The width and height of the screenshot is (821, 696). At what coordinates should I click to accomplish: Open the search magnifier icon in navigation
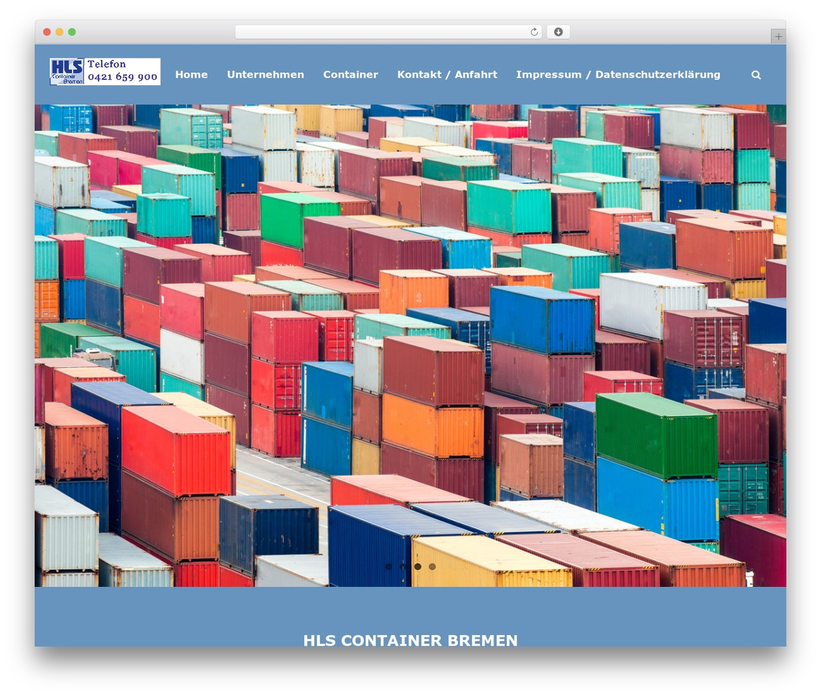(756, 74)
